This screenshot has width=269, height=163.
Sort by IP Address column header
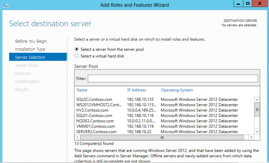pyautogui.click(x=137, y=90)
